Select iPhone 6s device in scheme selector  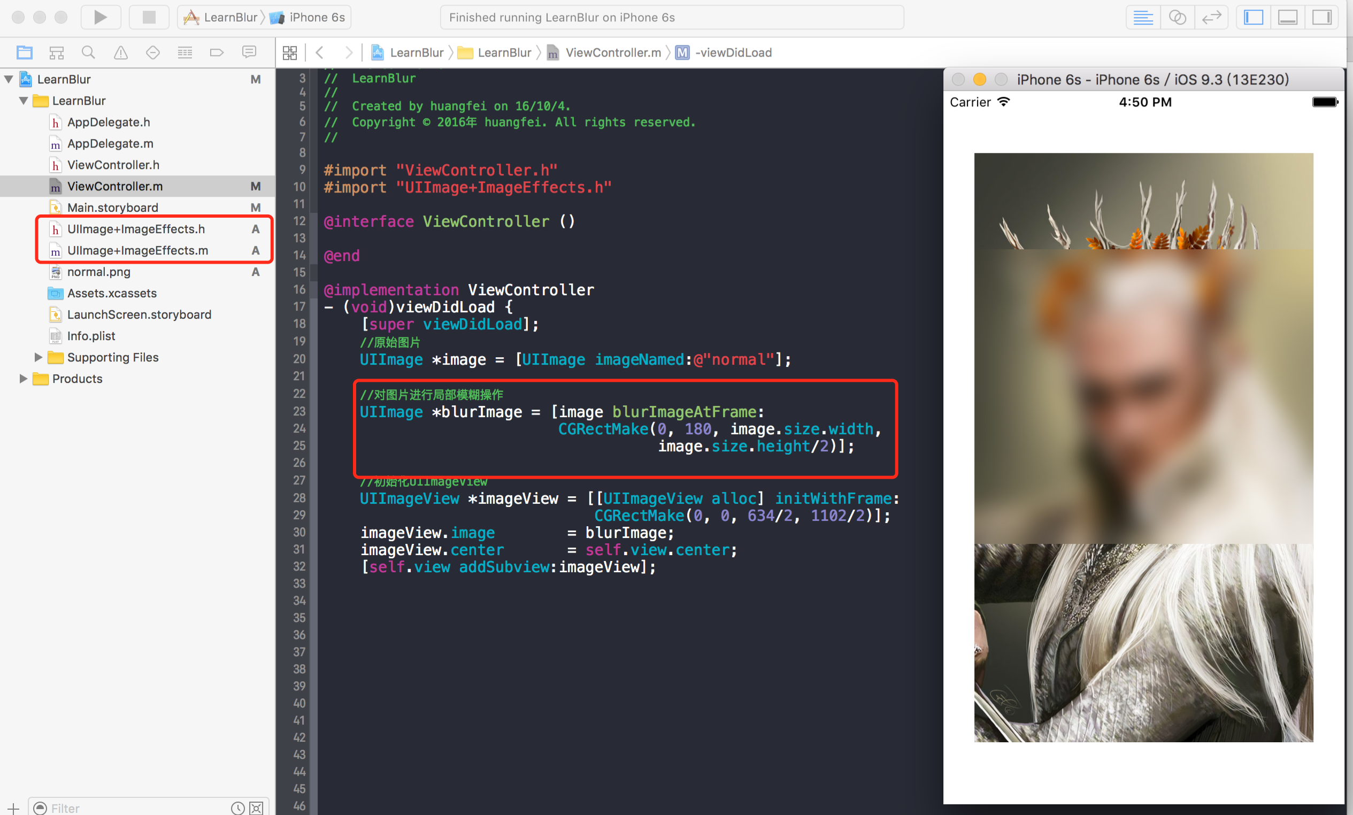click(x=316, y=17)
